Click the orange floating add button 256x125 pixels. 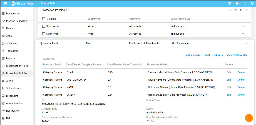(x=249, y=118)
